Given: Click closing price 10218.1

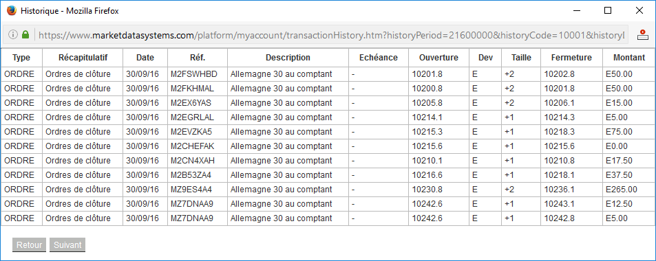Looking at the screenshot, I should pos(560,175).
